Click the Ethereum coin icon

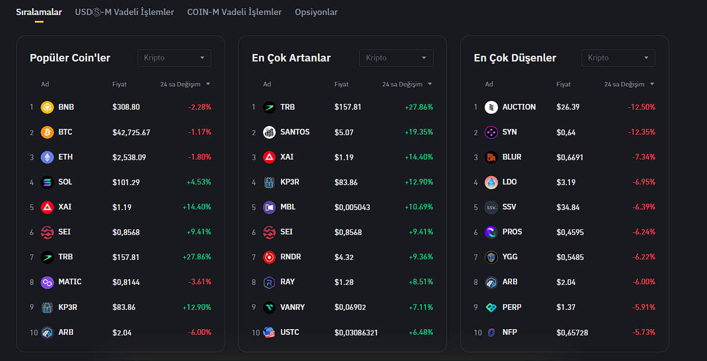click(x=47, y=157)
